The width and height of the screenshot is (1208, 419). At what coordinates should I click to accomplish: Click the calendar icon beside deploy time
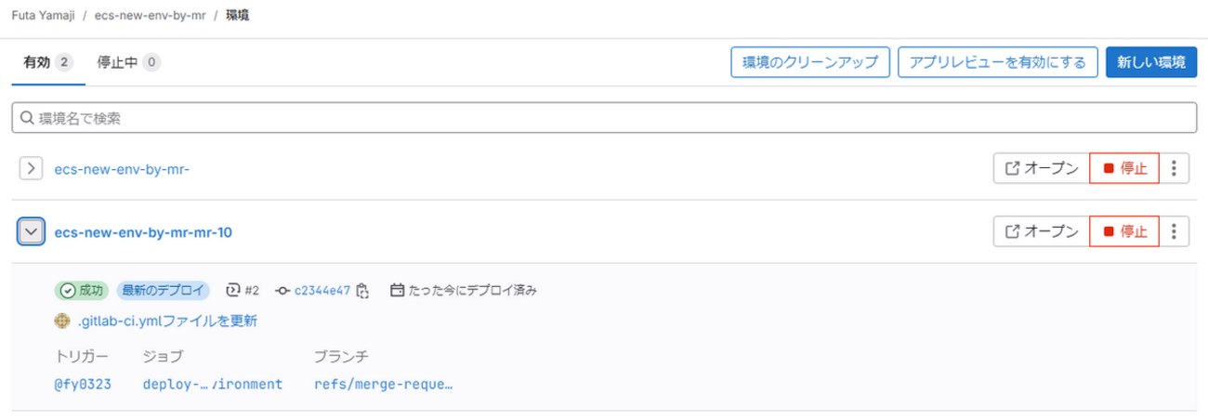tap(398, 290)
